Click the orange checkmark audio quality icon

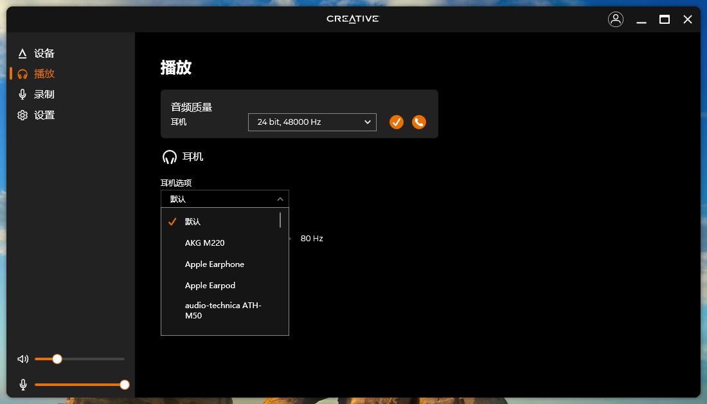click(397, 122)
